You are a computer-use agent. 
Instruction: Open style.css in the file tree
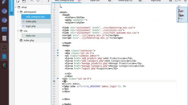(x=36, y=36)
